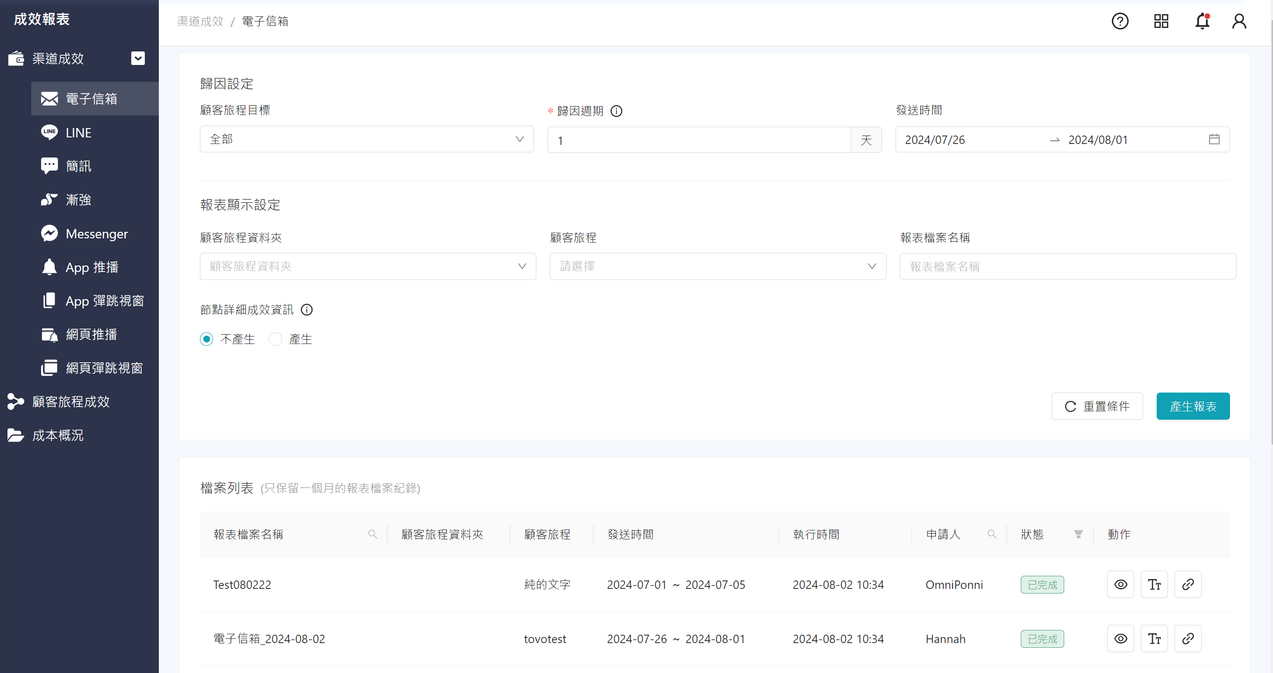
Task: Reset conditions with 重置條件 button
Action: (1097, 406)
